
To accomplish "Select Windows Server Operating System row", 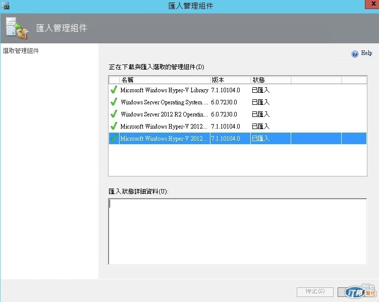I will point(238,102).
